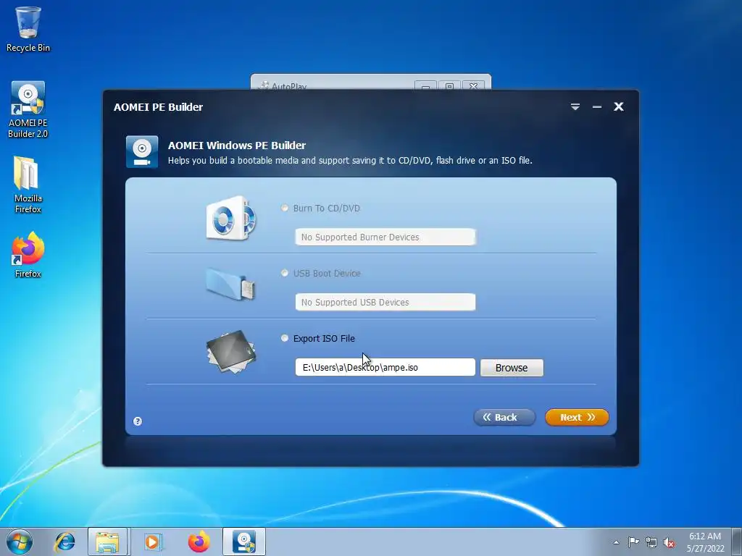742x556 pixels.
Task: Click the Burn To CD/DVD label text
Action: pos(327,208)
